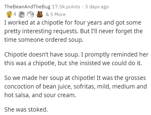Click the final line "She was stoked."
Viewport: 151px width, 115px height.
pyautogui.click(x=26, y=109)
